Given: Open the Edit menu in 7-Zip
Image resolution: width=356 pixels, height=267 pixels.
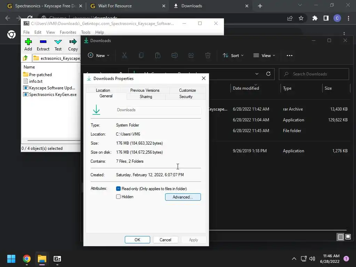Looking at the screenshot, I should [x=38, y=32].
